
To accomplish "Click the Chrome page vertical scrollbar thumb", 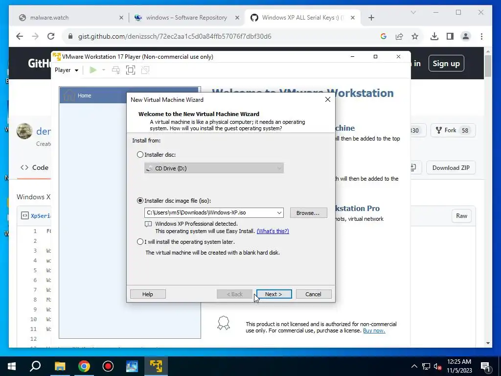I will [488, 66].
